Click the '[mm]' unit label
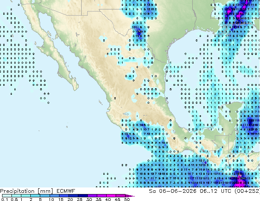This screenshot has width=260, height=201. pyautogui.click(x=45, y=191)
